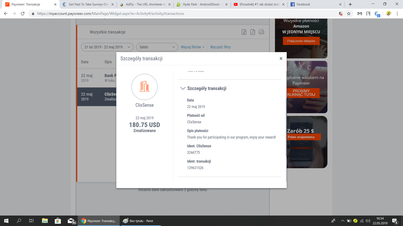This screenshot has height=226, width=403.
Task: Click the Połączenie sklepów button
Action: point(301,41)
